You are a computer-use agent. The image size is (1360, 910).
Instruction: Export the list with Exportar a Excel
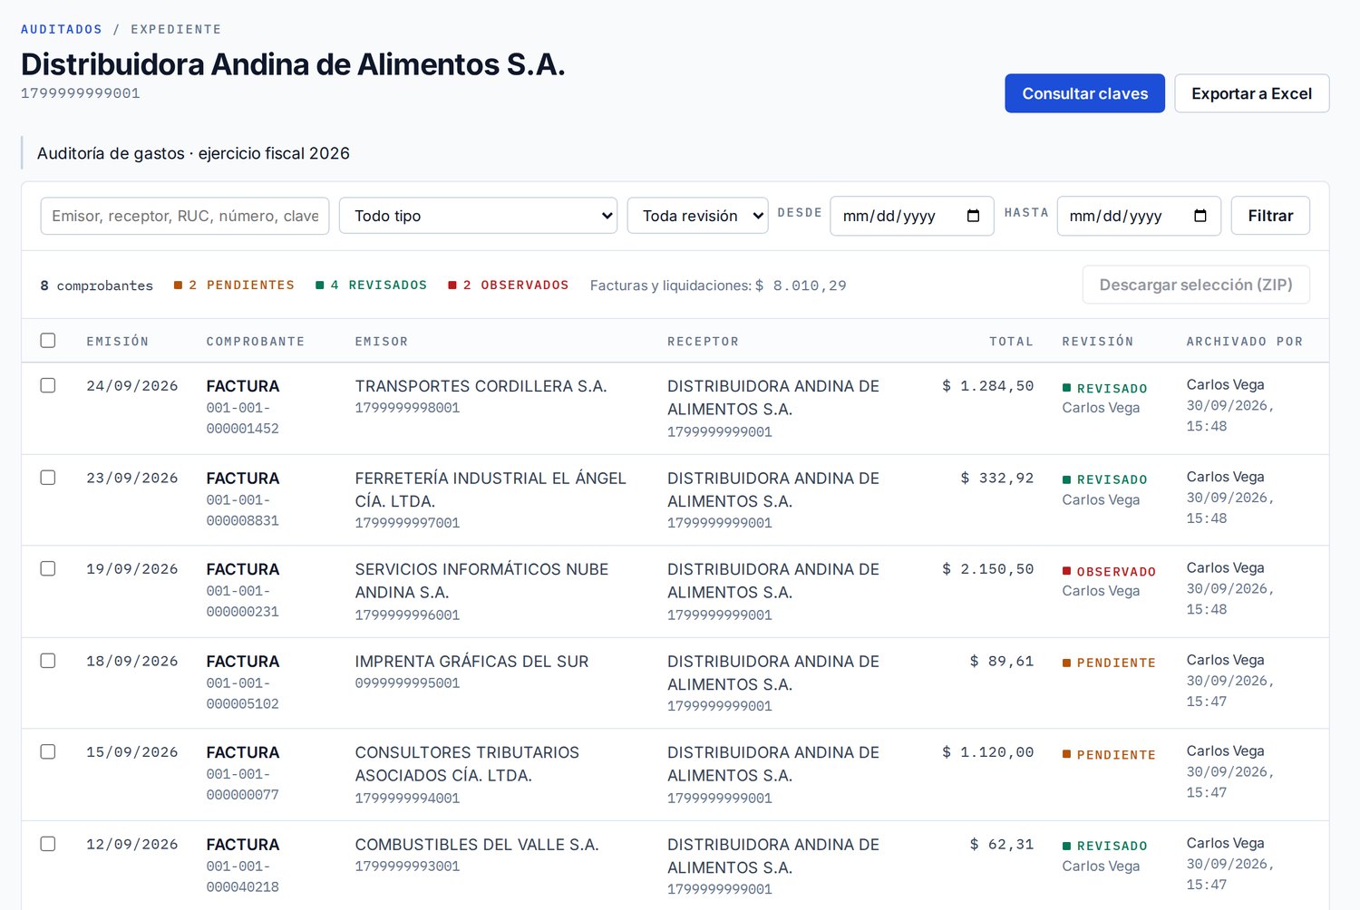click(x=1251, y=93)
